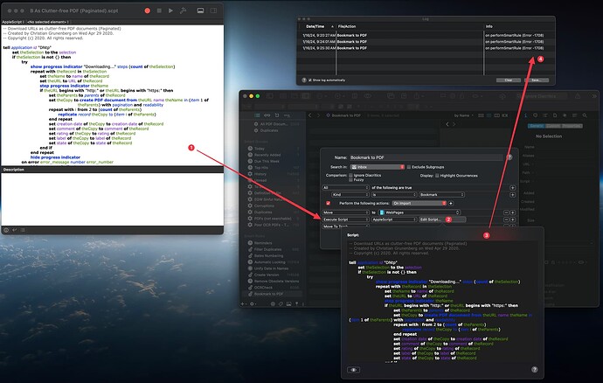
Task: Open Search in Inbox dropdown
Action: click(378, 167)
